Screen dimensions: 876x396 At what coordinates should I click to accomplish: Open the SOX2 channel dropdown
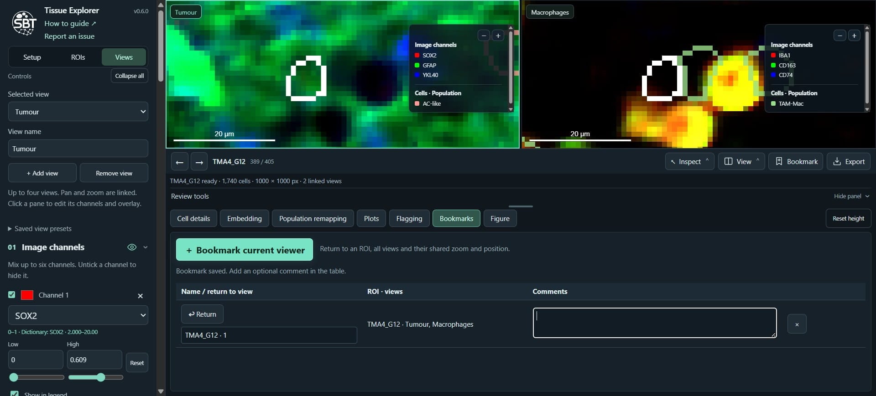(x=78, y=315)
